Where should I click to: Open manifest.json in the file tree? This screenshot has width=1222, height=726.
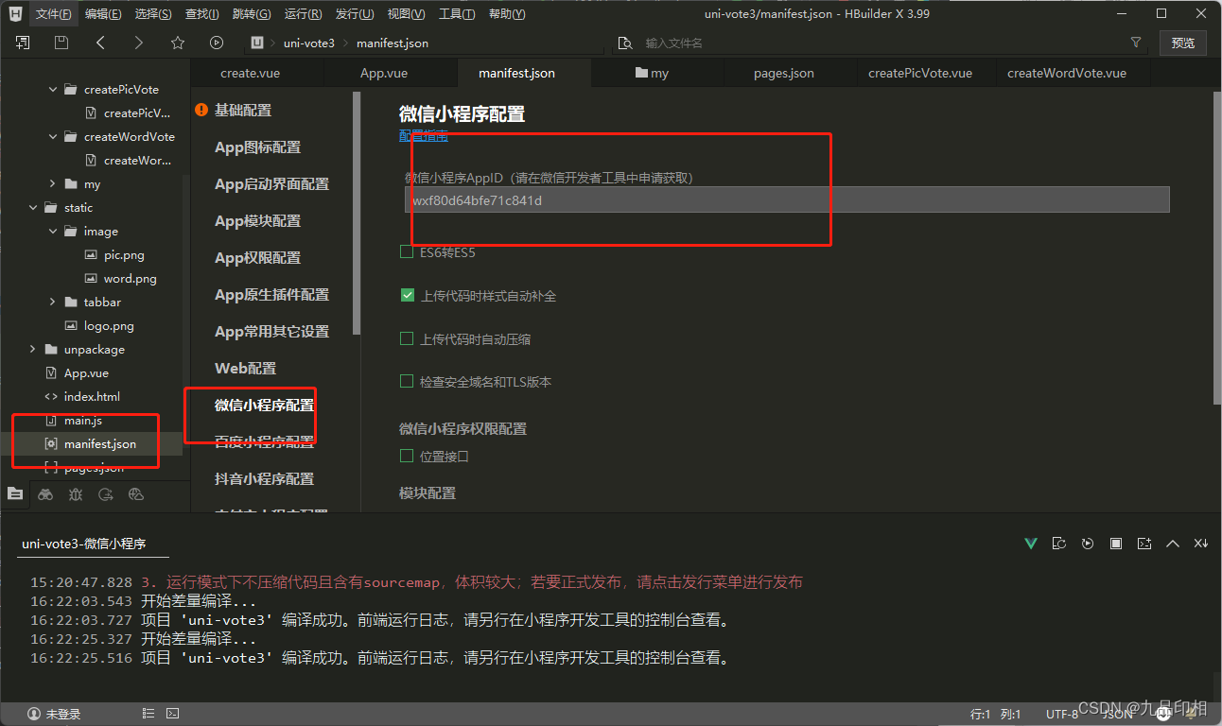point(100,444)
